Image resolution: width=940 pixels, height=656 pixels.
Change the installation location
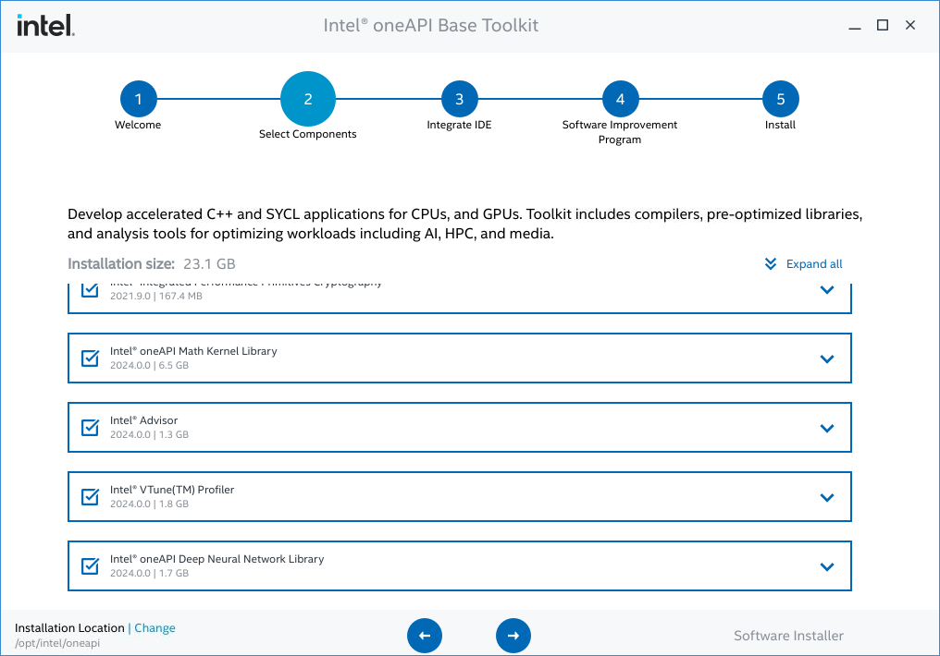click(x=155, y=628)
